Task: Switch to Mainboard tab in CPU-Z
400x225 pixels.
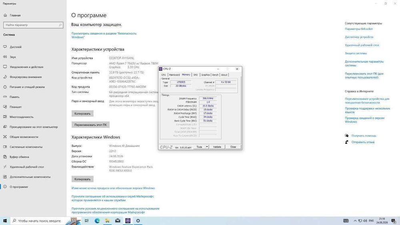Action: [174, 75]
